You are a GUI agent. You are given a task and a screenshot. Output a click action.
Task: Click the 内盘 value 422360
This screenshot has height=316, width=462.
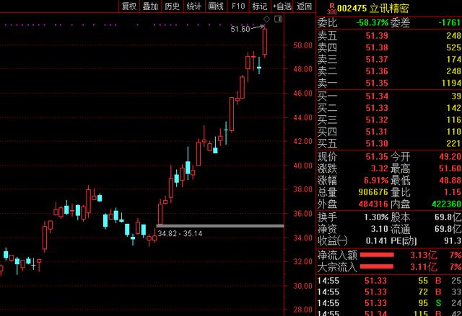pyautogui.click(x=447, y=204)
